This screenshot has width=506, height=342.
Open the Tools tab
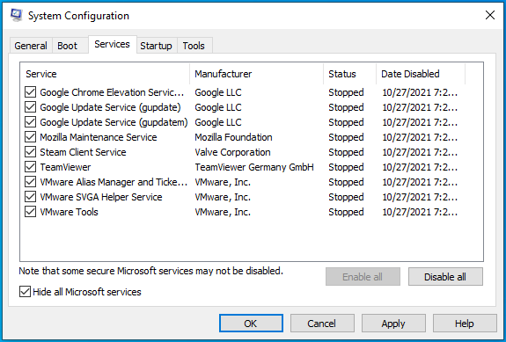tap(194, 46)
